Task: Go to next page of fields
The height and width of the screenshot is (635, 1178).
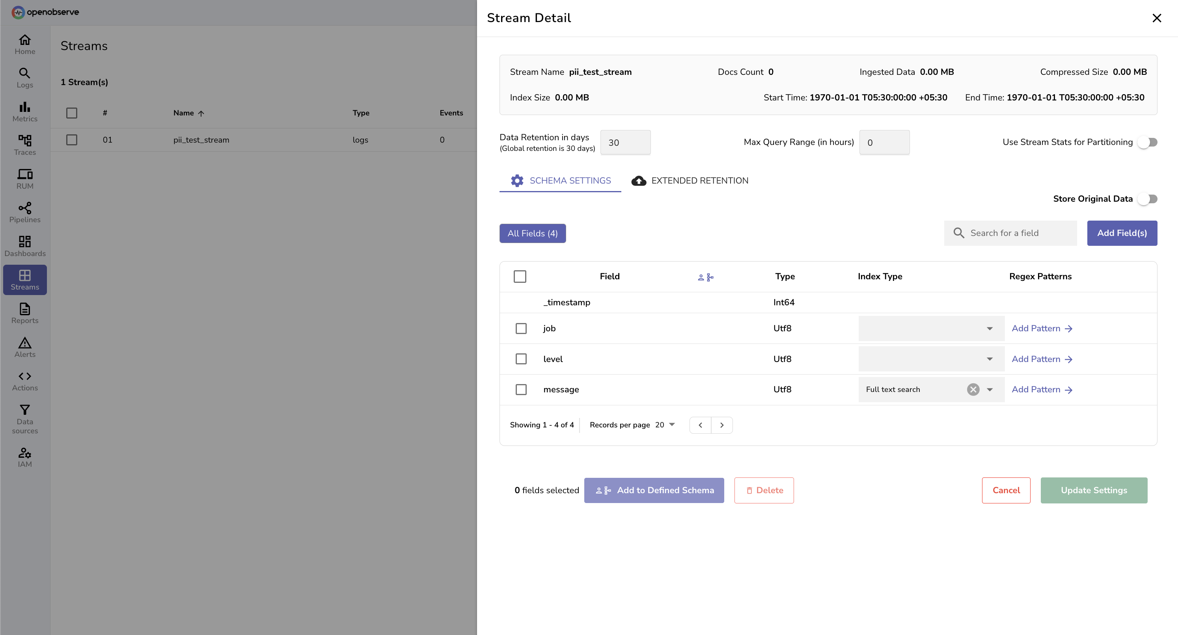Action: [x=722, y=425]
